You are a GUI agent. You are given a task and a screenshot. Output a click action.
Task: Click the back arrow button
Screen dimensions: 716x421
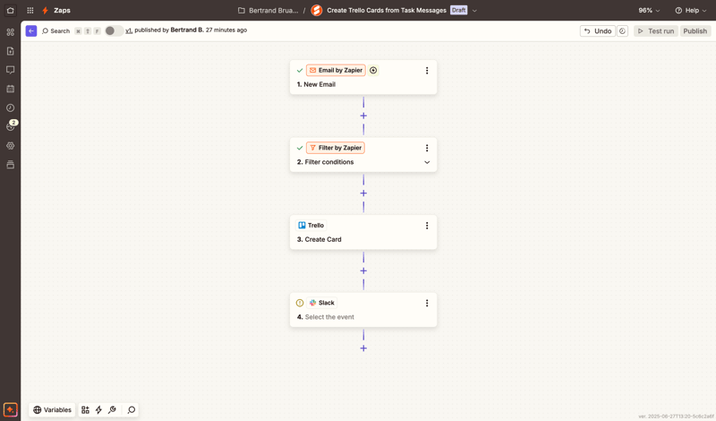click(x=31, y=30)
